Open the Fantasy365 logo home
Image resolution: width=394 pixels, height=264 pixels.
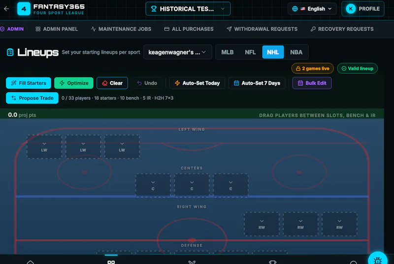[51, 9]
